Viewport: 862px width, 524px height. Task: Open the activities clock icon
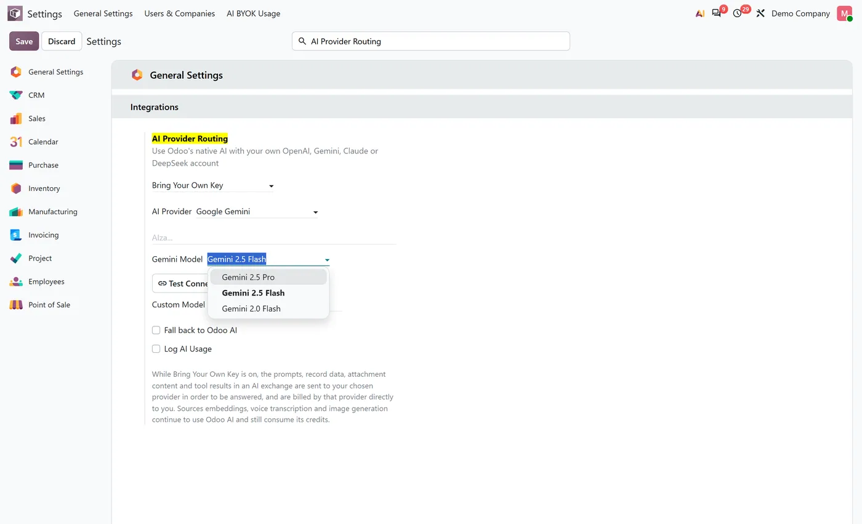(x=738, y=14)
